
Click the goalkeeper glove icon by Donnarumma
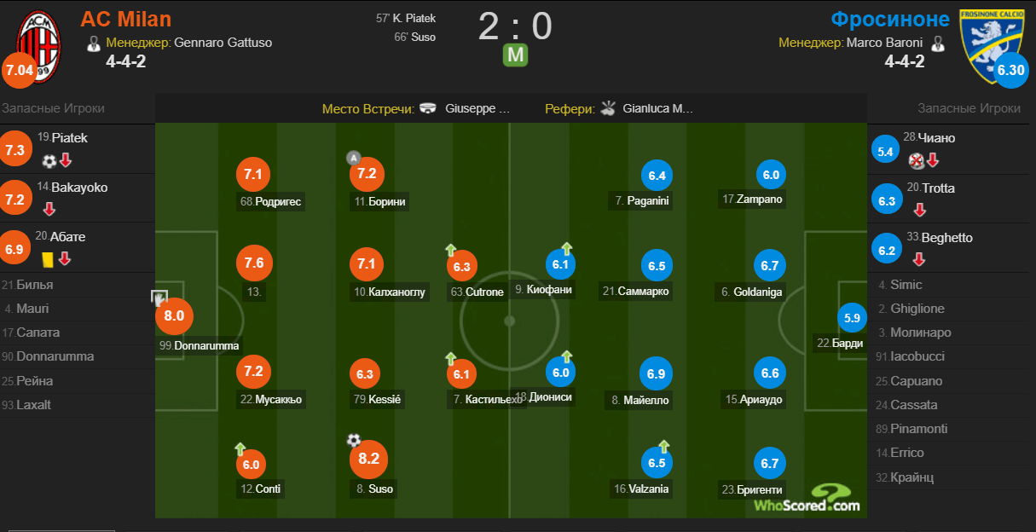coord(159,298)
